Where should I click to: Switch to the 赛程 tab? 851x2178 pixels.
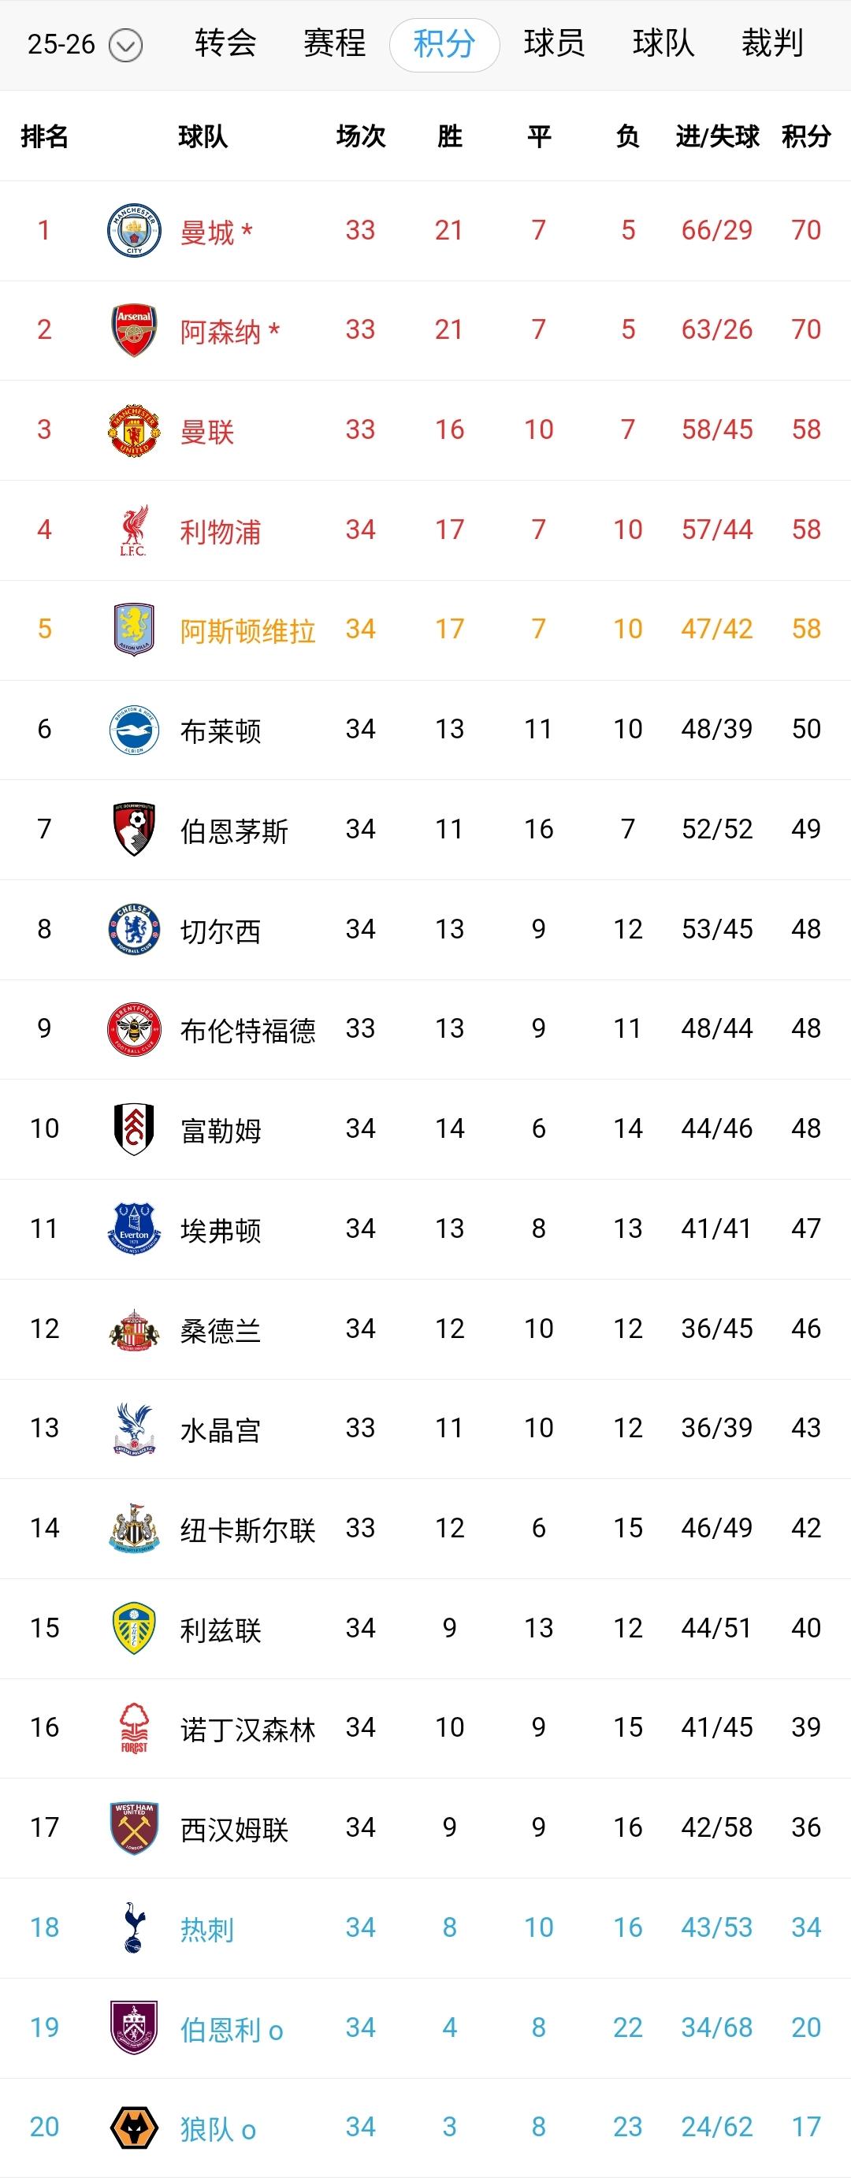point(334,43)
